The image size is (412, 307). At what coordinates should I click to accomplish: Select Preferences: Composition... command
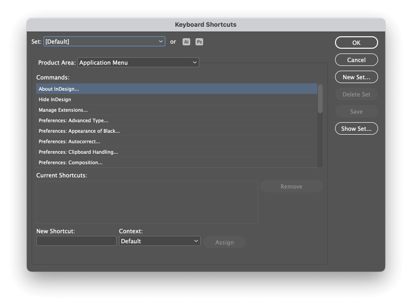(176, 162)
